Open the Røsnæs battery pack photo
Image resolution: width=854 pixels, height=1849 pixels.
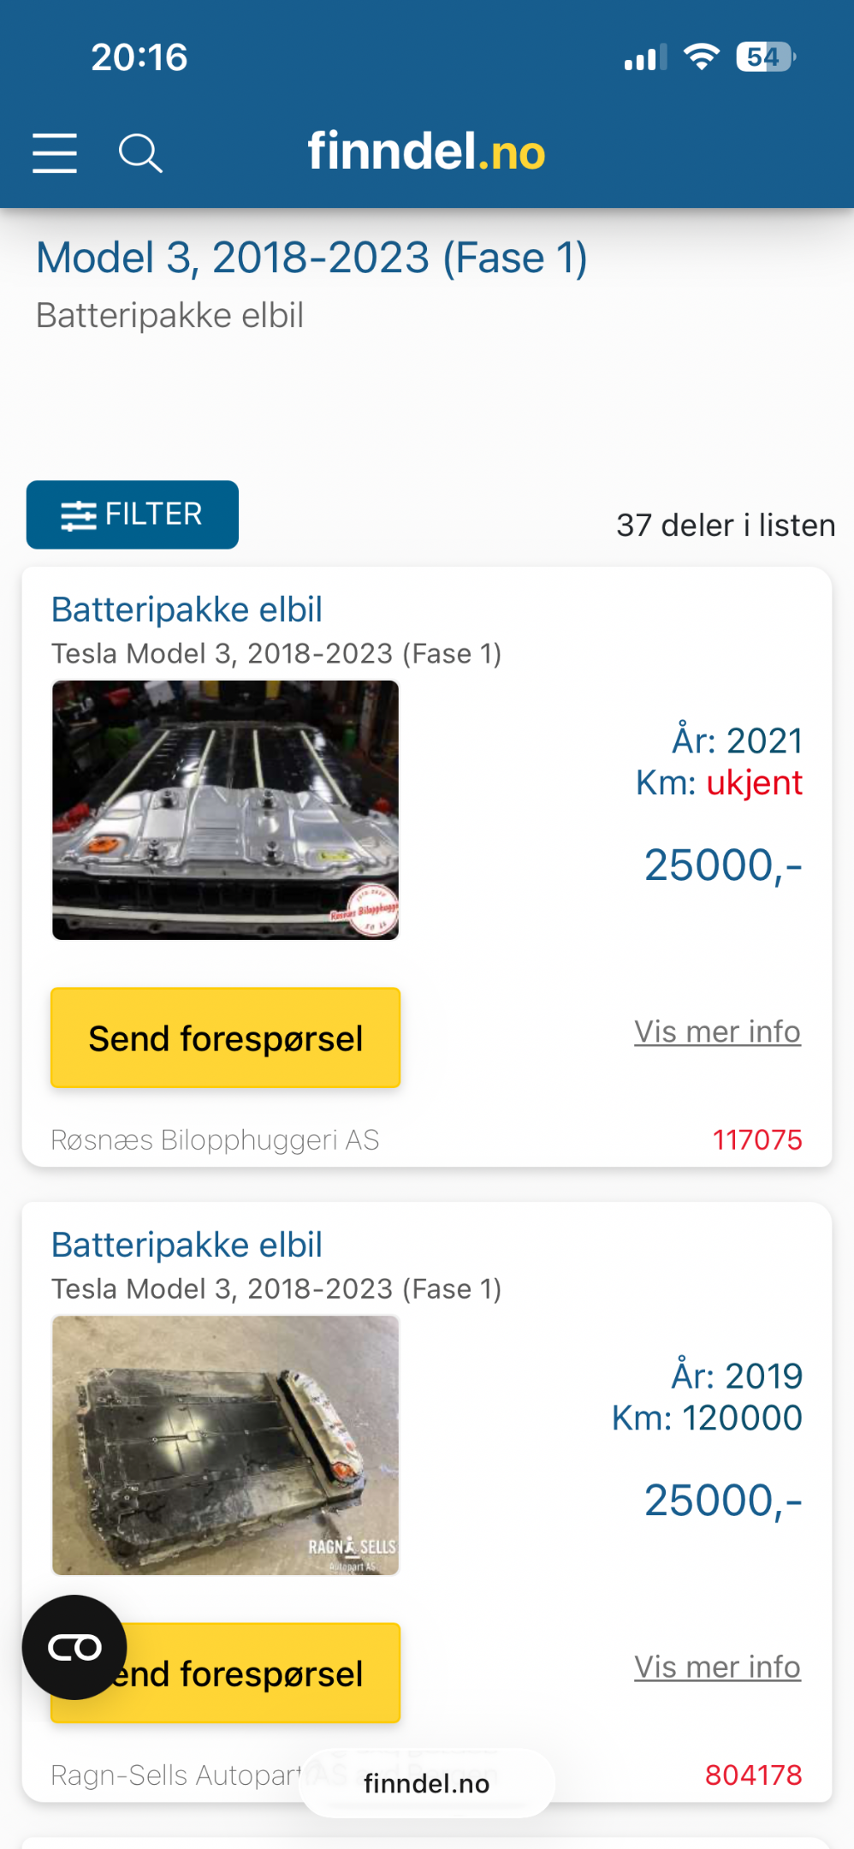point(226,810)
